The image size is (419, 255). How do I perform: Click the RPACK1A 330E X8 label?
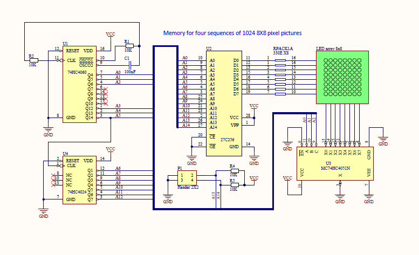(283, 51)
